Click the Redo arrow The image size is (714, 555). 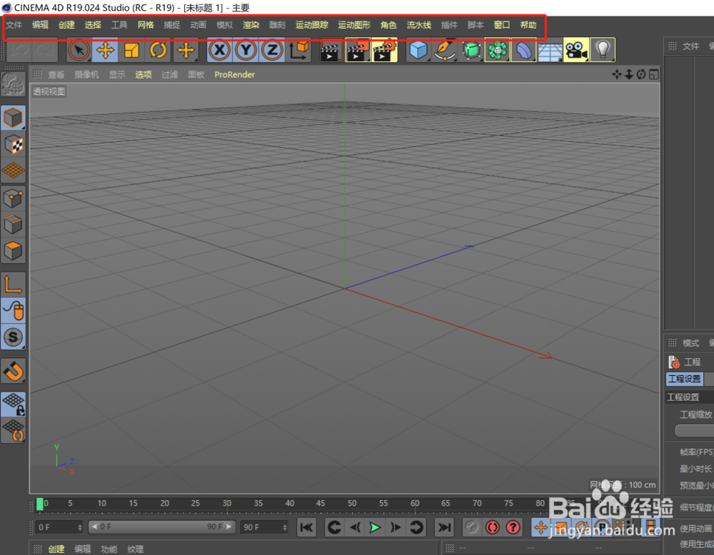coord(45,50)
